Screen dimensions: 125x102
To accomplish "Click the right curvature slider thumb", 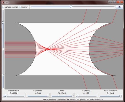I will pos(121,96).
